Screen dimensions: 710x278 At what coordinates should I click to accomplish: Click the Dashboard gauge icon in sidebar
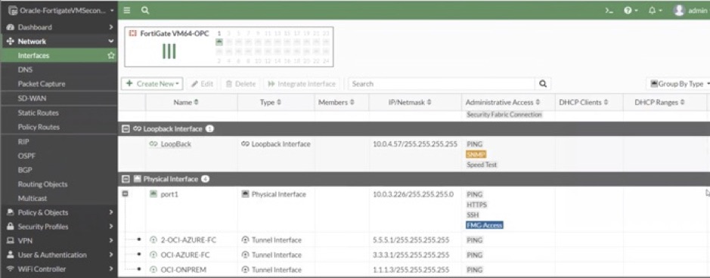coord(10,27)
